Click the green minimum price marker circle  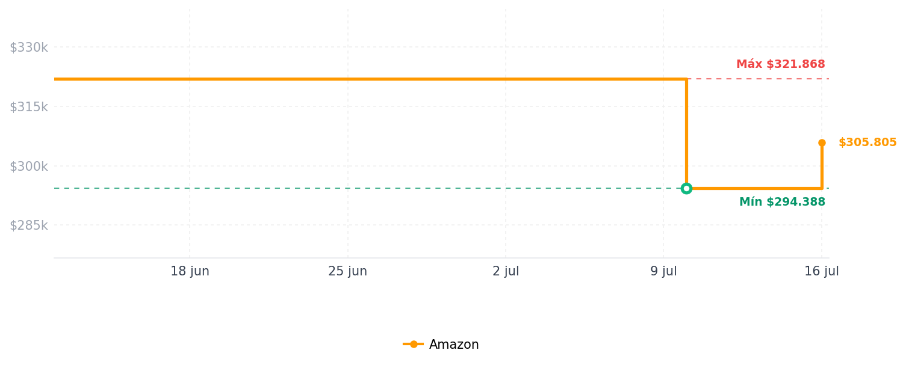tap(686, 188)
